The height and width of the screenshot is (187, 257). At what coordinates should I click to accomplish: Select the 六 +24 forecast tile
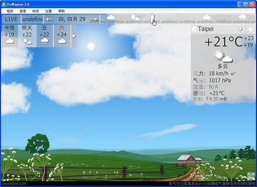pyautogui.click(x=62, y=36)
